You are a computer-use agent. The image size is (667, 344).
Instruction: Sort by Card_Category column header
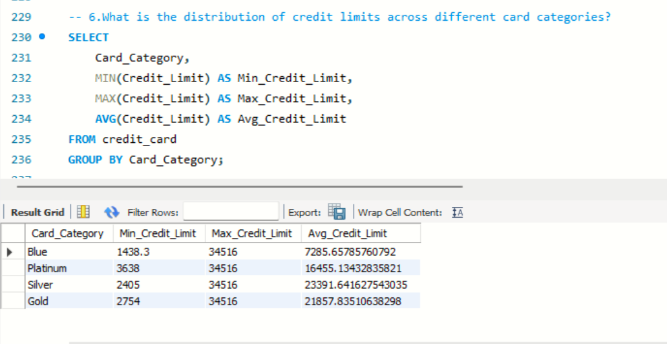pos(69,233)
